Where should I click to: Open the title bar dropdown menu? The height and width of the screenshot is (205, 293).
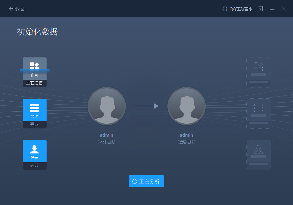point(260,9)
